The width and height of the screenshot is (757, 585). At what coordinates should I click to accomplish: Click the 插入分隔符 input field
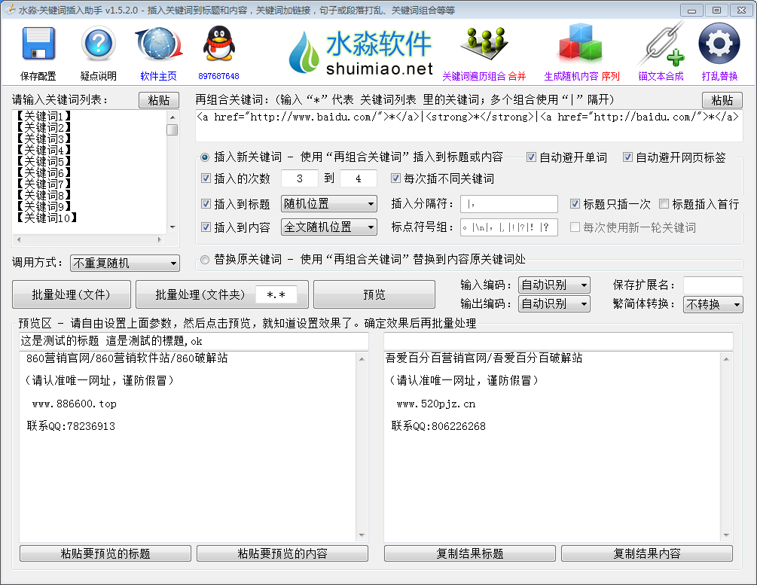509,204
